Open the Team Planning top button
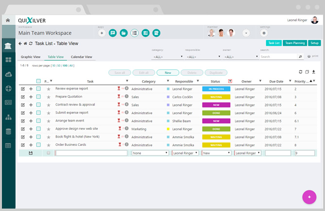 [295, 43]
